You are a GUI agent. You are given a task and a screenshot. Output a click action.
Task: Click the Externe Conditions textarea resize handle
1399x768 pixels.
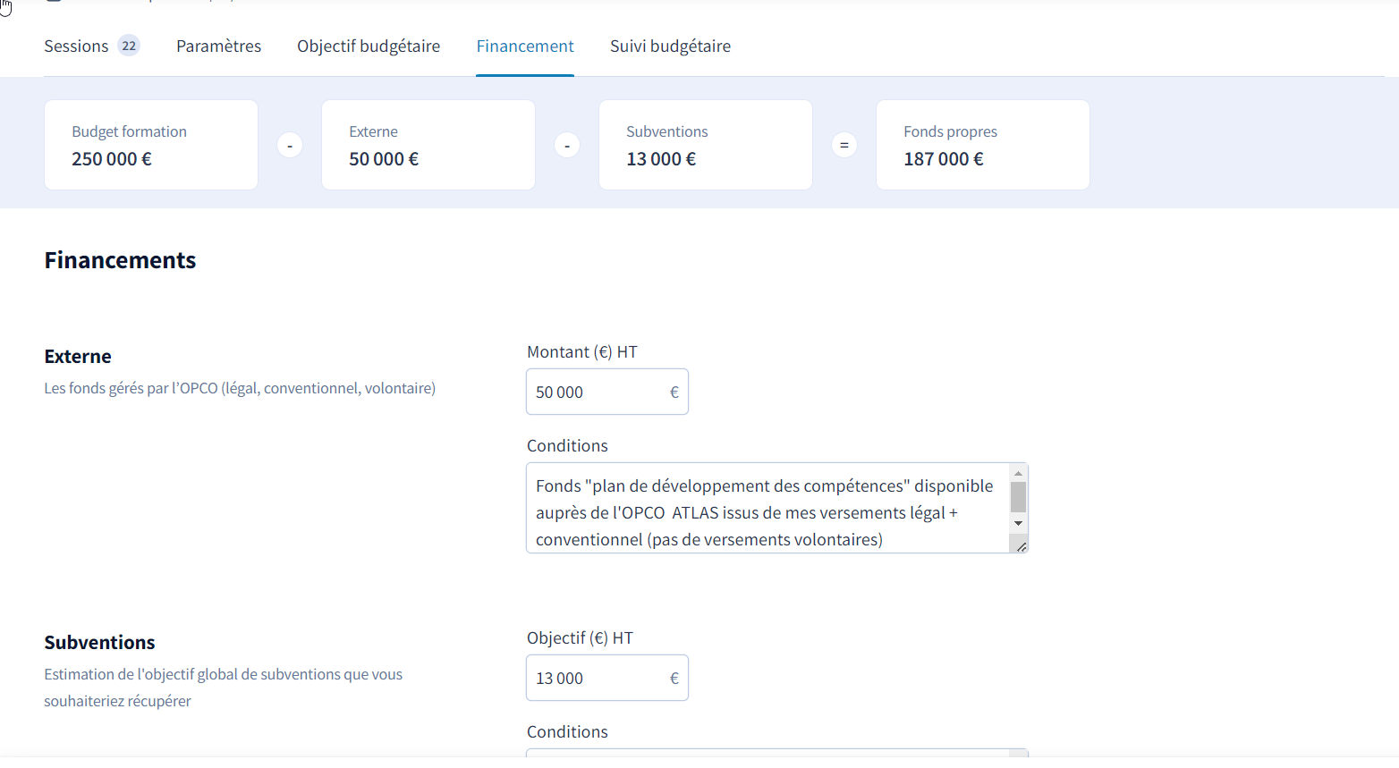pyautogui.click(x=1021, y=545)
